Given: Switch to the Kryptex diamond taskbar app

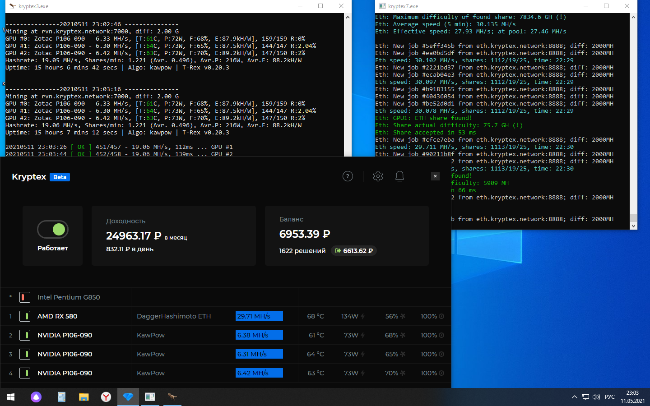Looking at the screenshot, I should click(x=128, y=397).
